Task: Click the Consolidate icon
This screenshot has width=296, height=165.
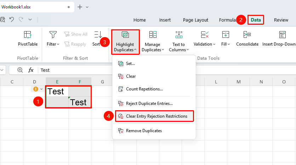Action: [x=247, y=35]
